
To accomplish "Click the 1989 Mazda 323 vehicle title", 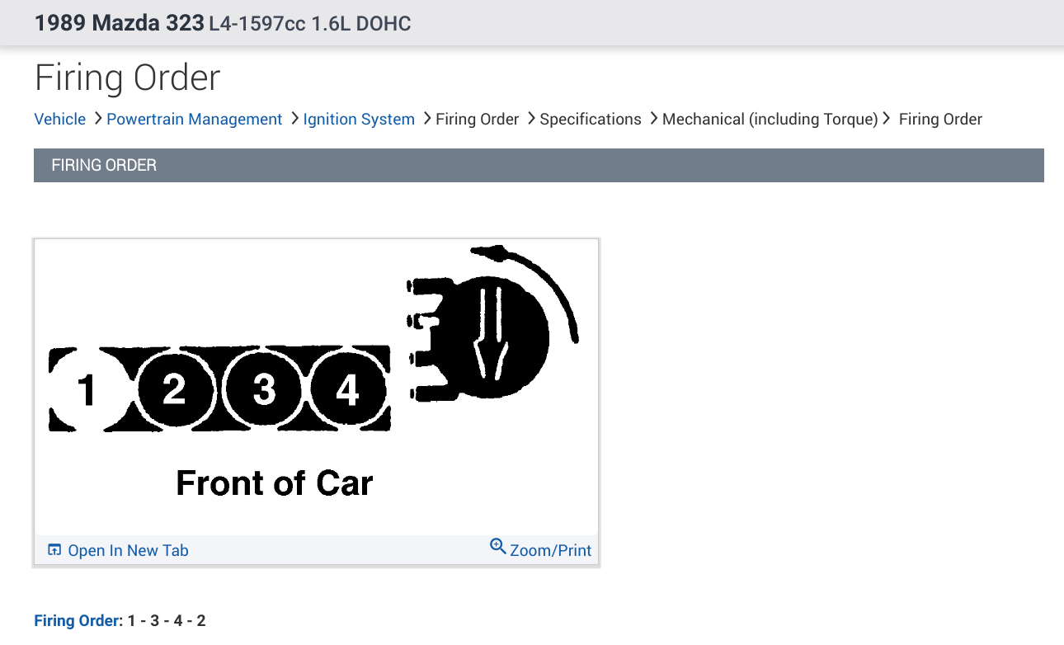I will coord(120,23).
